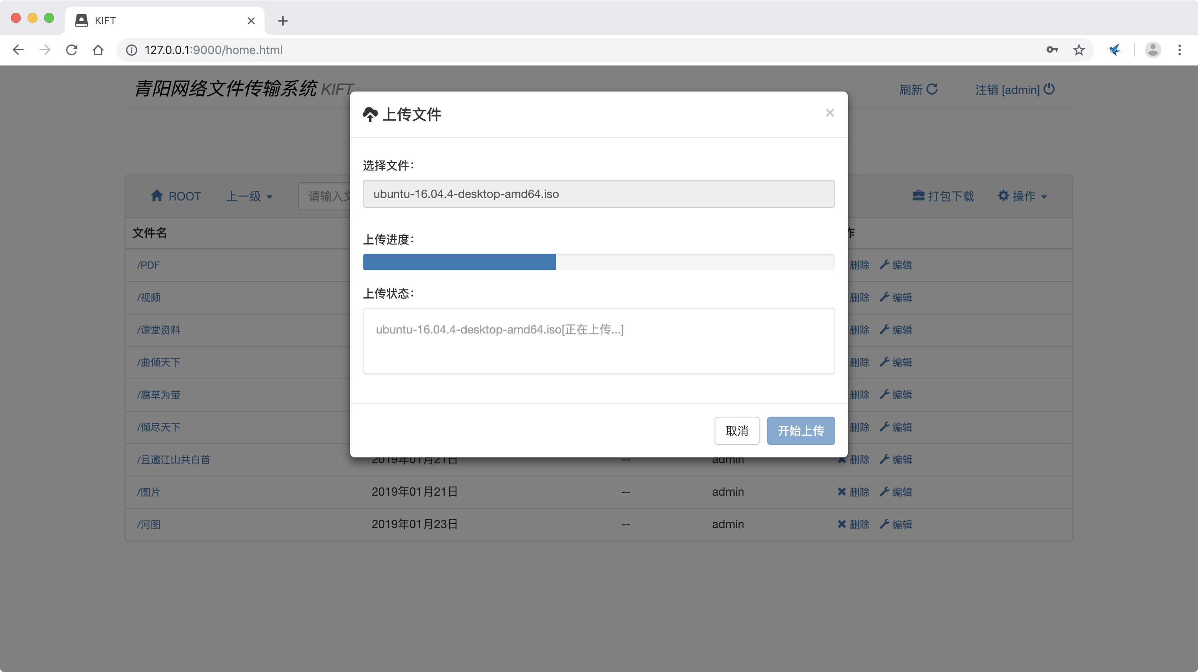Click the bookmark star in the address bar
Image resolution: width=1198 pixels, height=672 pixels.
click(1079, 50)
